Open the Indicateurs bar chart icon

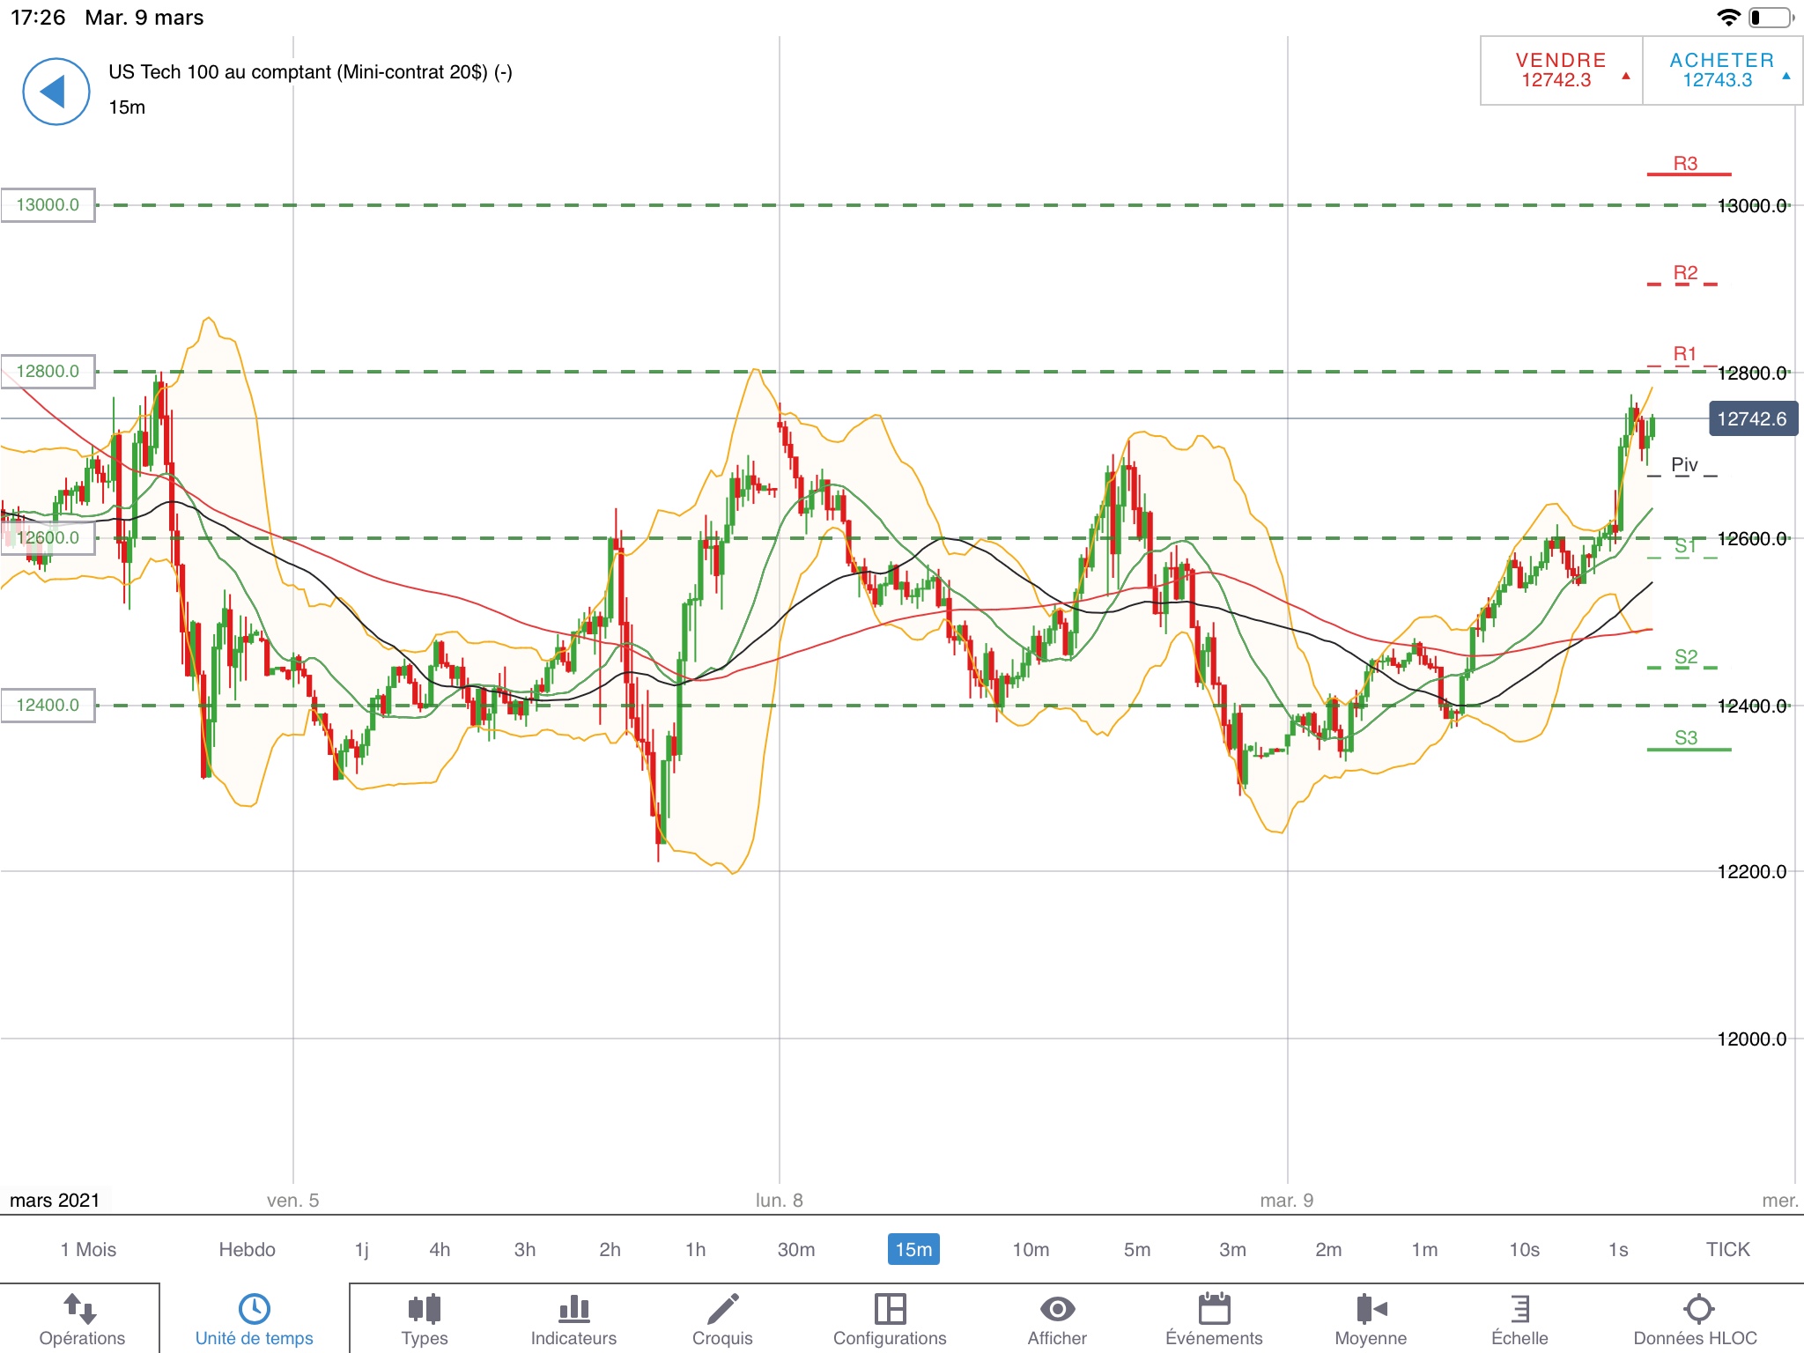(573, 1310)
